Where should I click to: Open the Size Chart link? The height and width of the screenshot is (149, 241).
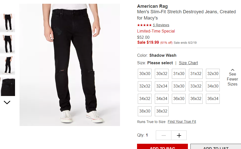tap(188, 63)
